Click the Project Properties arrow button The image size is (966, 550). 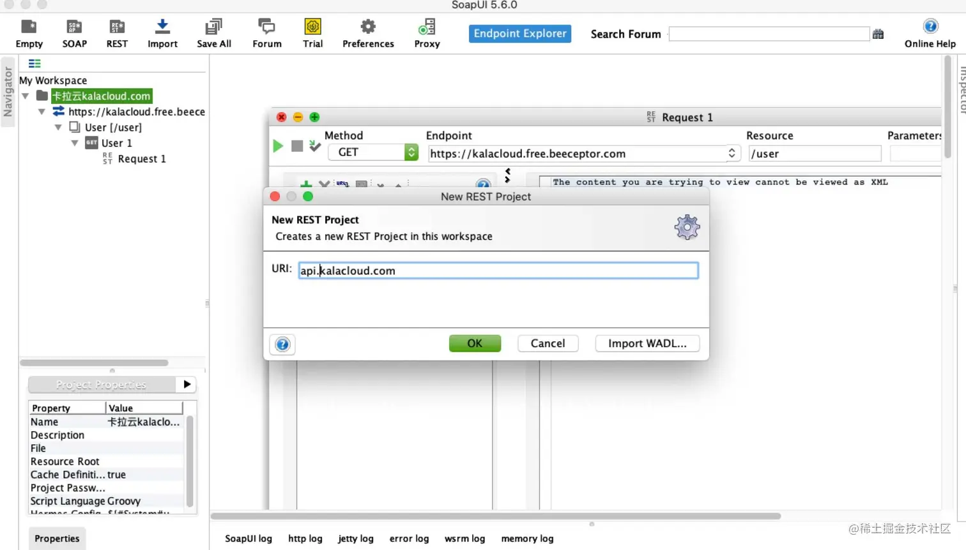(x=187, y=384)
